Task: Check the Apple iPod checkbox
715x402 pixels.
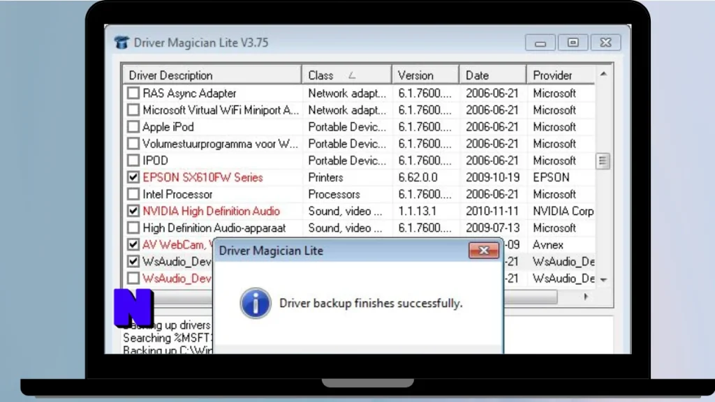Action: (133, 127)
